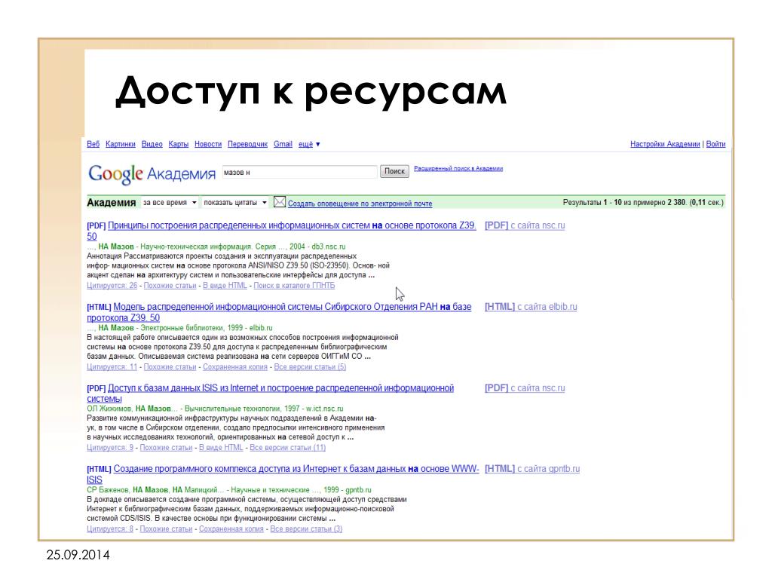Open 'Сохраненная копия' under Цитируется: 11
Image resolution: width=772 pixels, height=579 pixels.
tap(235, 367)
